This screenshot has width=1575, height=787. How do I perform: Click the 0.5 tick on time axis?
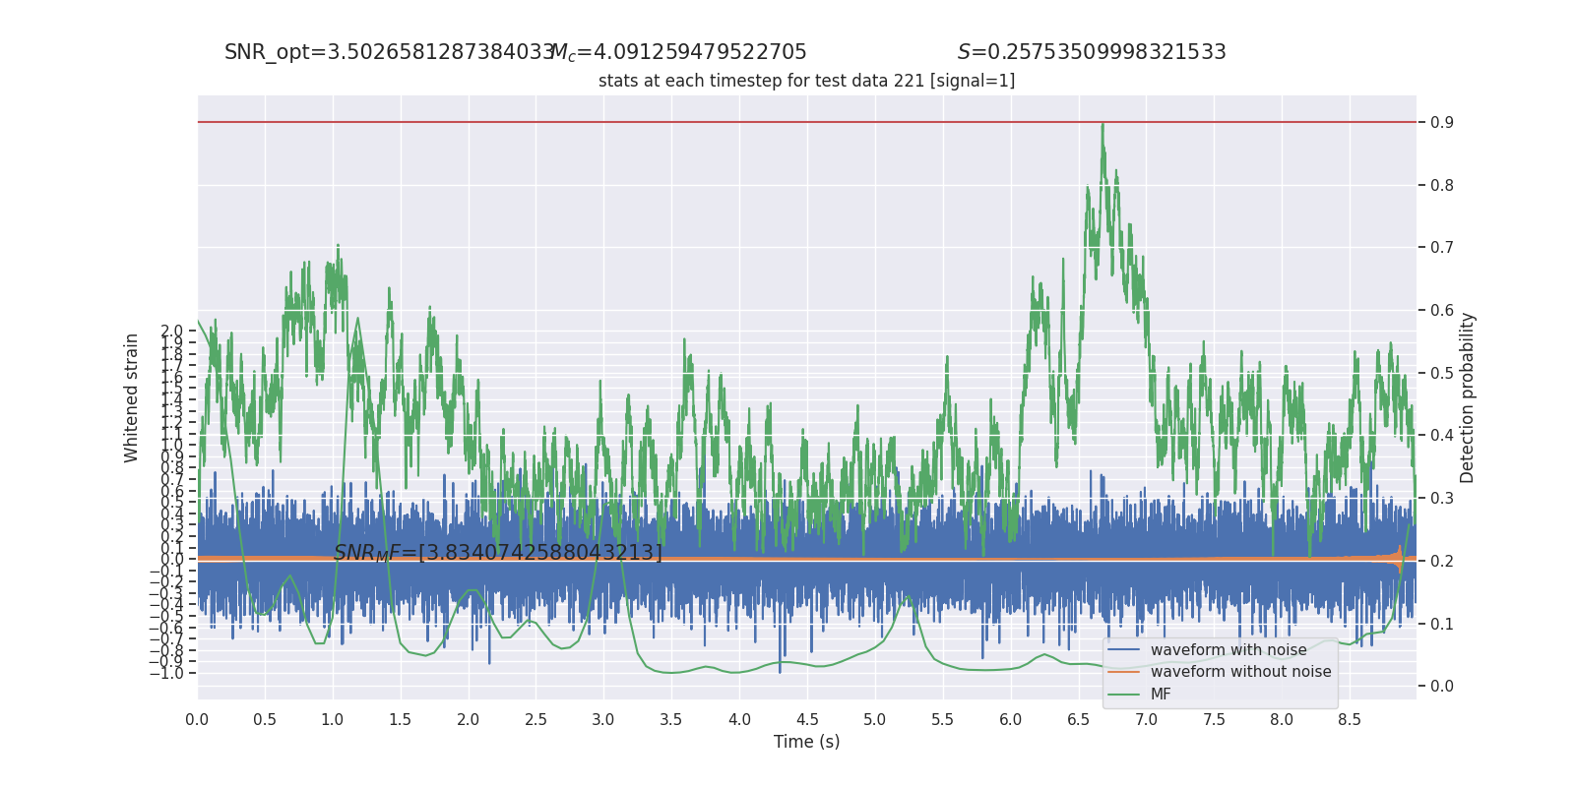tap(265, 720)
